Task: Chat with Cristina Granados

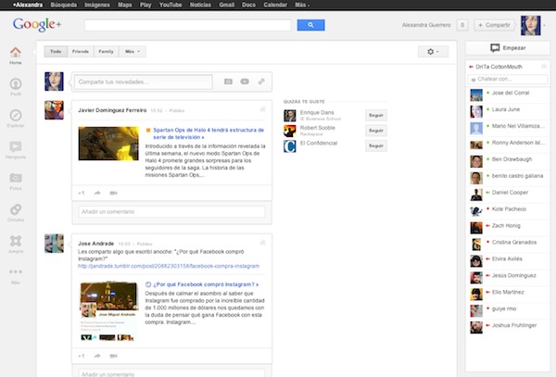Action: (508, 245)
